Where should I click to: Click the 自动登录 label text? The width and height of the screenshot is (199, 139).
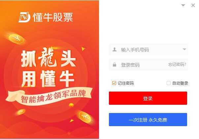coord(180,83)
